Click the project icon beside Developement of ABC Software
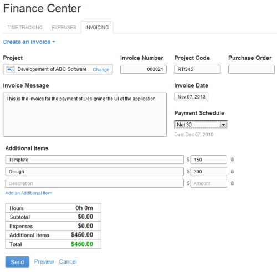The height and width of the screenshot is (272, 277). tap(11, 69)
